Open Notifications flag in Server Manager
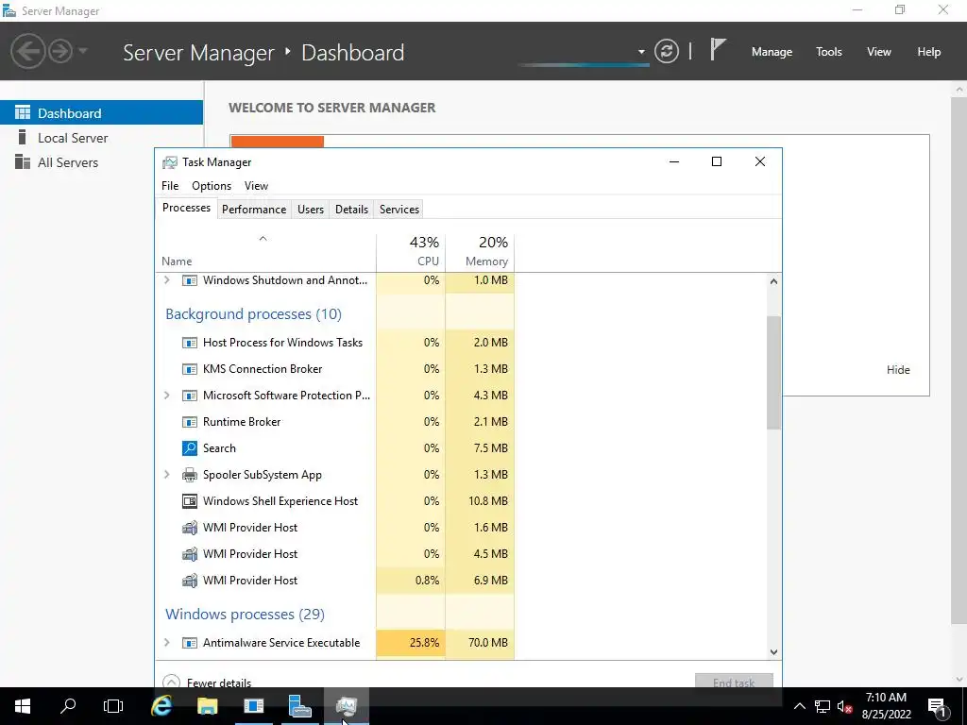The image size is (967, 725). click(717, 49)
